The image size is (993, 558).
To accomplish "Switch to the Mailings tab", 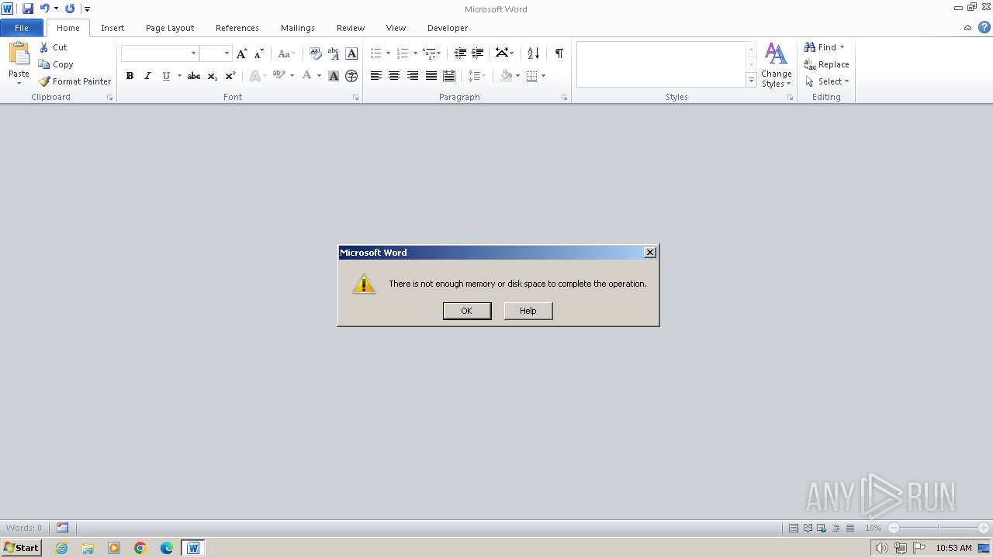I will click(298, 28).
